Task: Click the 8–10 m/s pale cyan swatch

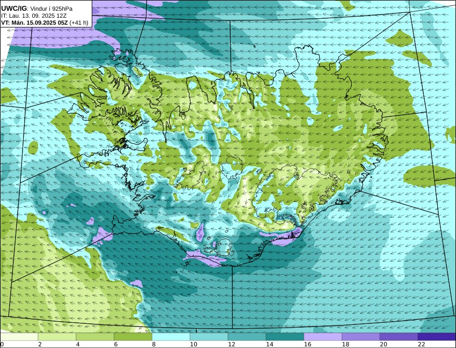Action: click(x=171, y=337)
